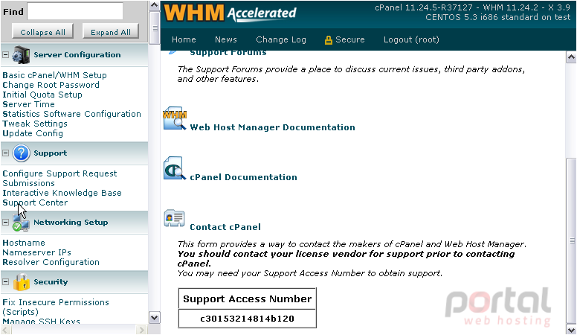Click the Security section title

51,282
